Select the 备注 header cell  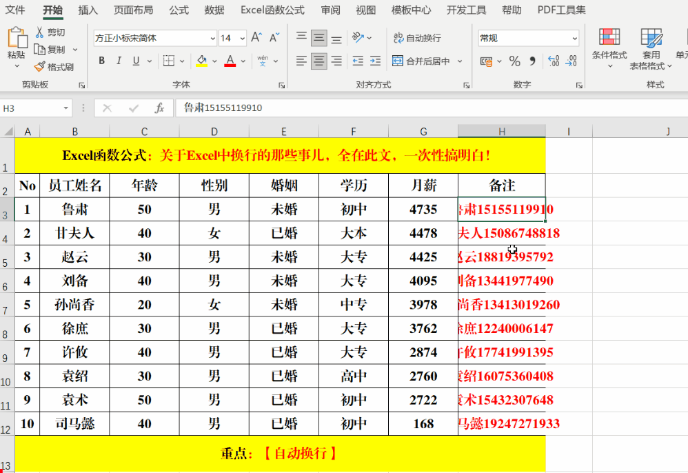pos(502,185)
